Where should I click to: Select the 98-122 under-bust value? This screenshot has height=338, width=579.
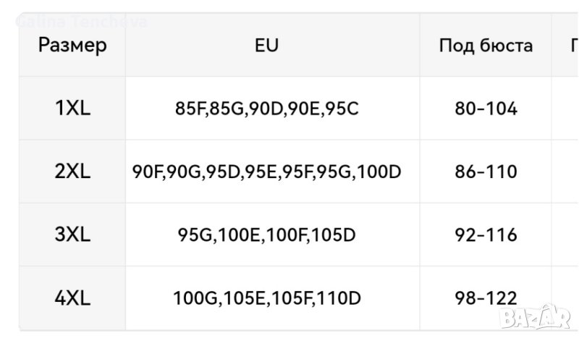486,297
